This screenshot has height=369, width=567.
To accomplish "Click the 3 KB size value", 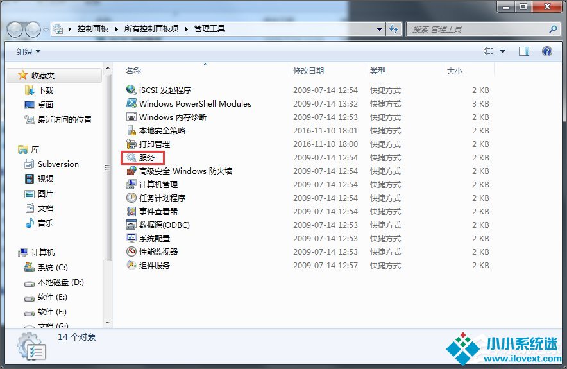I will [x=480, y=104].
